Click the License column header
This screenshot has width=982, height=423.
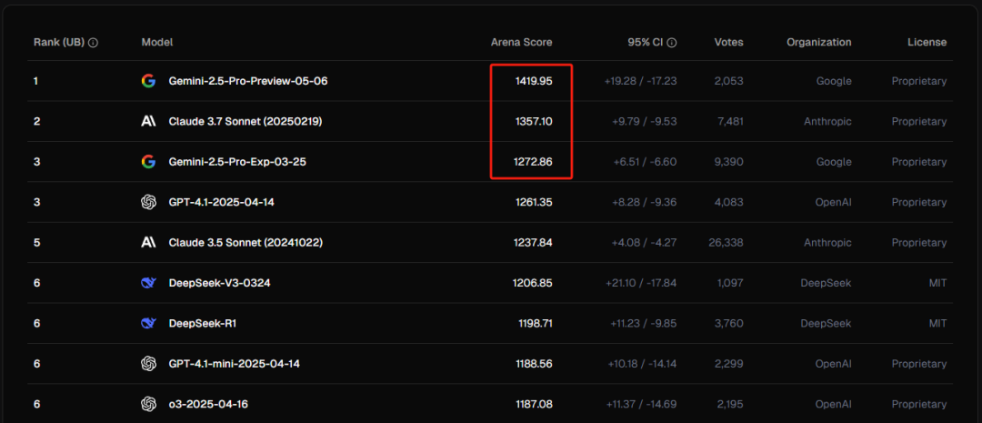pyautogui.click(x=927, y=43)
